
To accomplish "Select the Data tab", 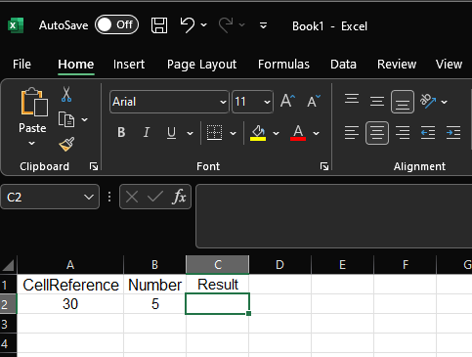I will click(x=343, y=65).
